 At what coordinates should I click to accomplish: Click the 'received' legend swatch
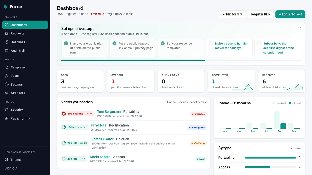pos(273,103)
